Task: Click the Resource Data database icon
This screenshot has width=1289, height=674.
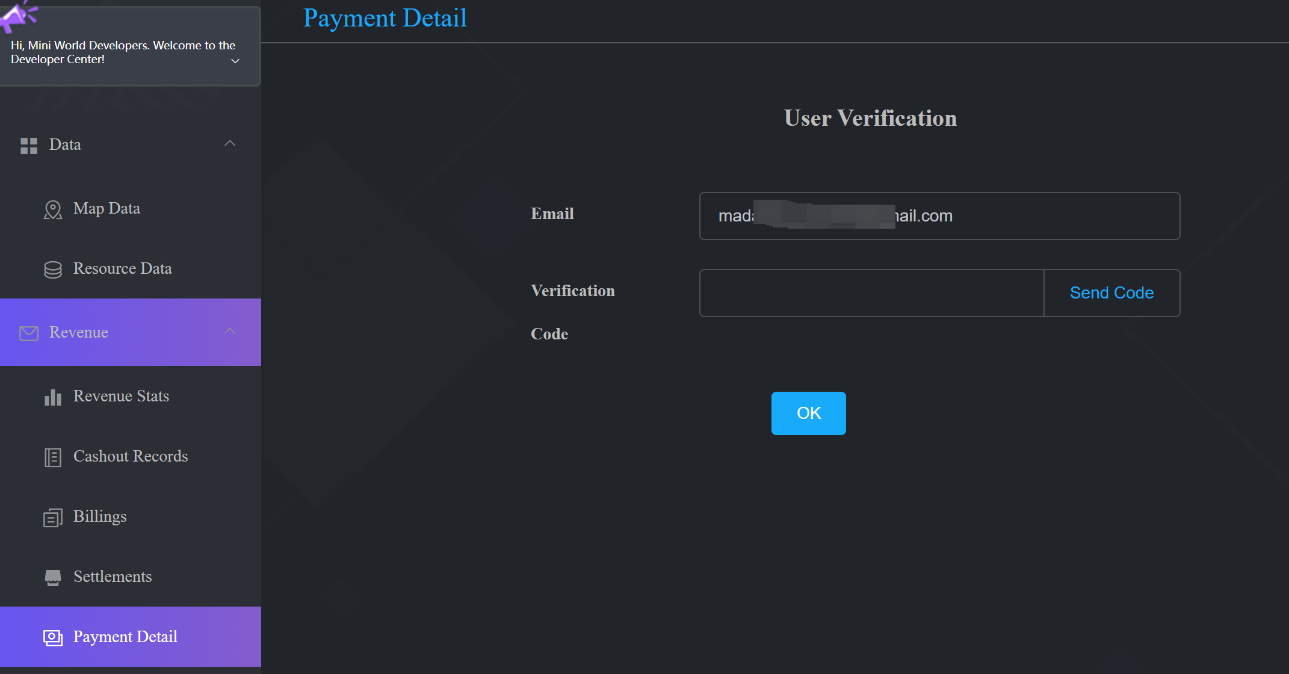Action: [x=53, y=270]
